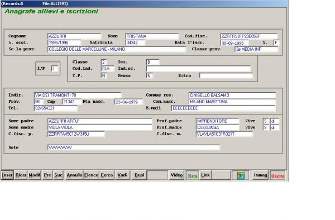The height and width of the screenshot is (220, 335).
Task: Click the Cap field 21342
Action: click(x=71, y=102)
